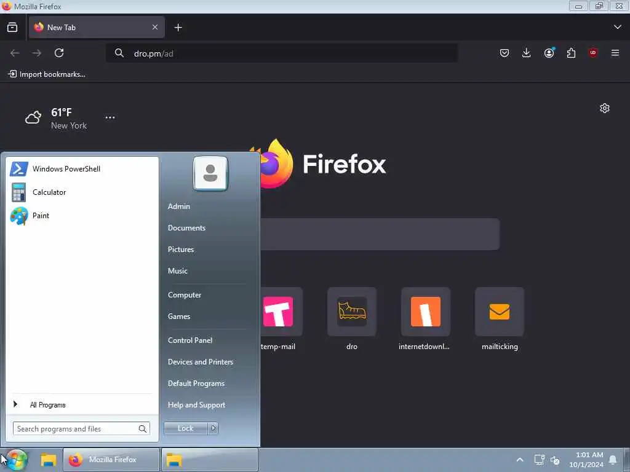Go forward with the forward arrow
The width and height of the screenshot is (630, 472).
[x=36, y=53]
